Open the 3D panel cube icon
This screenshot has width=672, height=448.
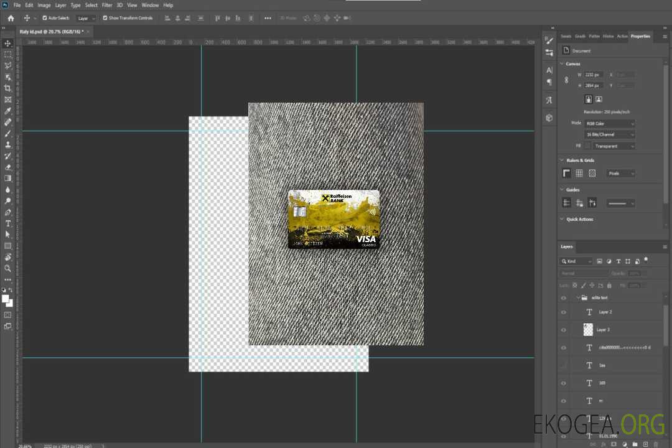(x=549, y=117)
